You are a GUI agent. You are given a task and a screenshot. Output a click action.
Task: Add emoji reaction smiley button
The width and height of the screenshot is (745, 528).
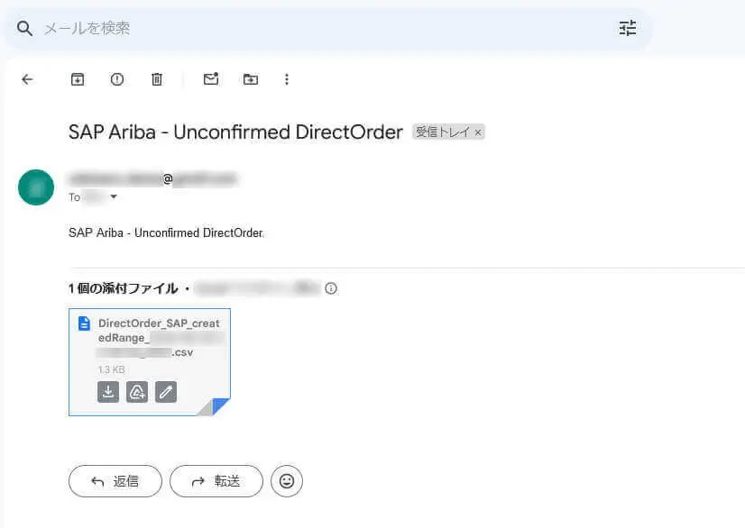coord(287,481)
